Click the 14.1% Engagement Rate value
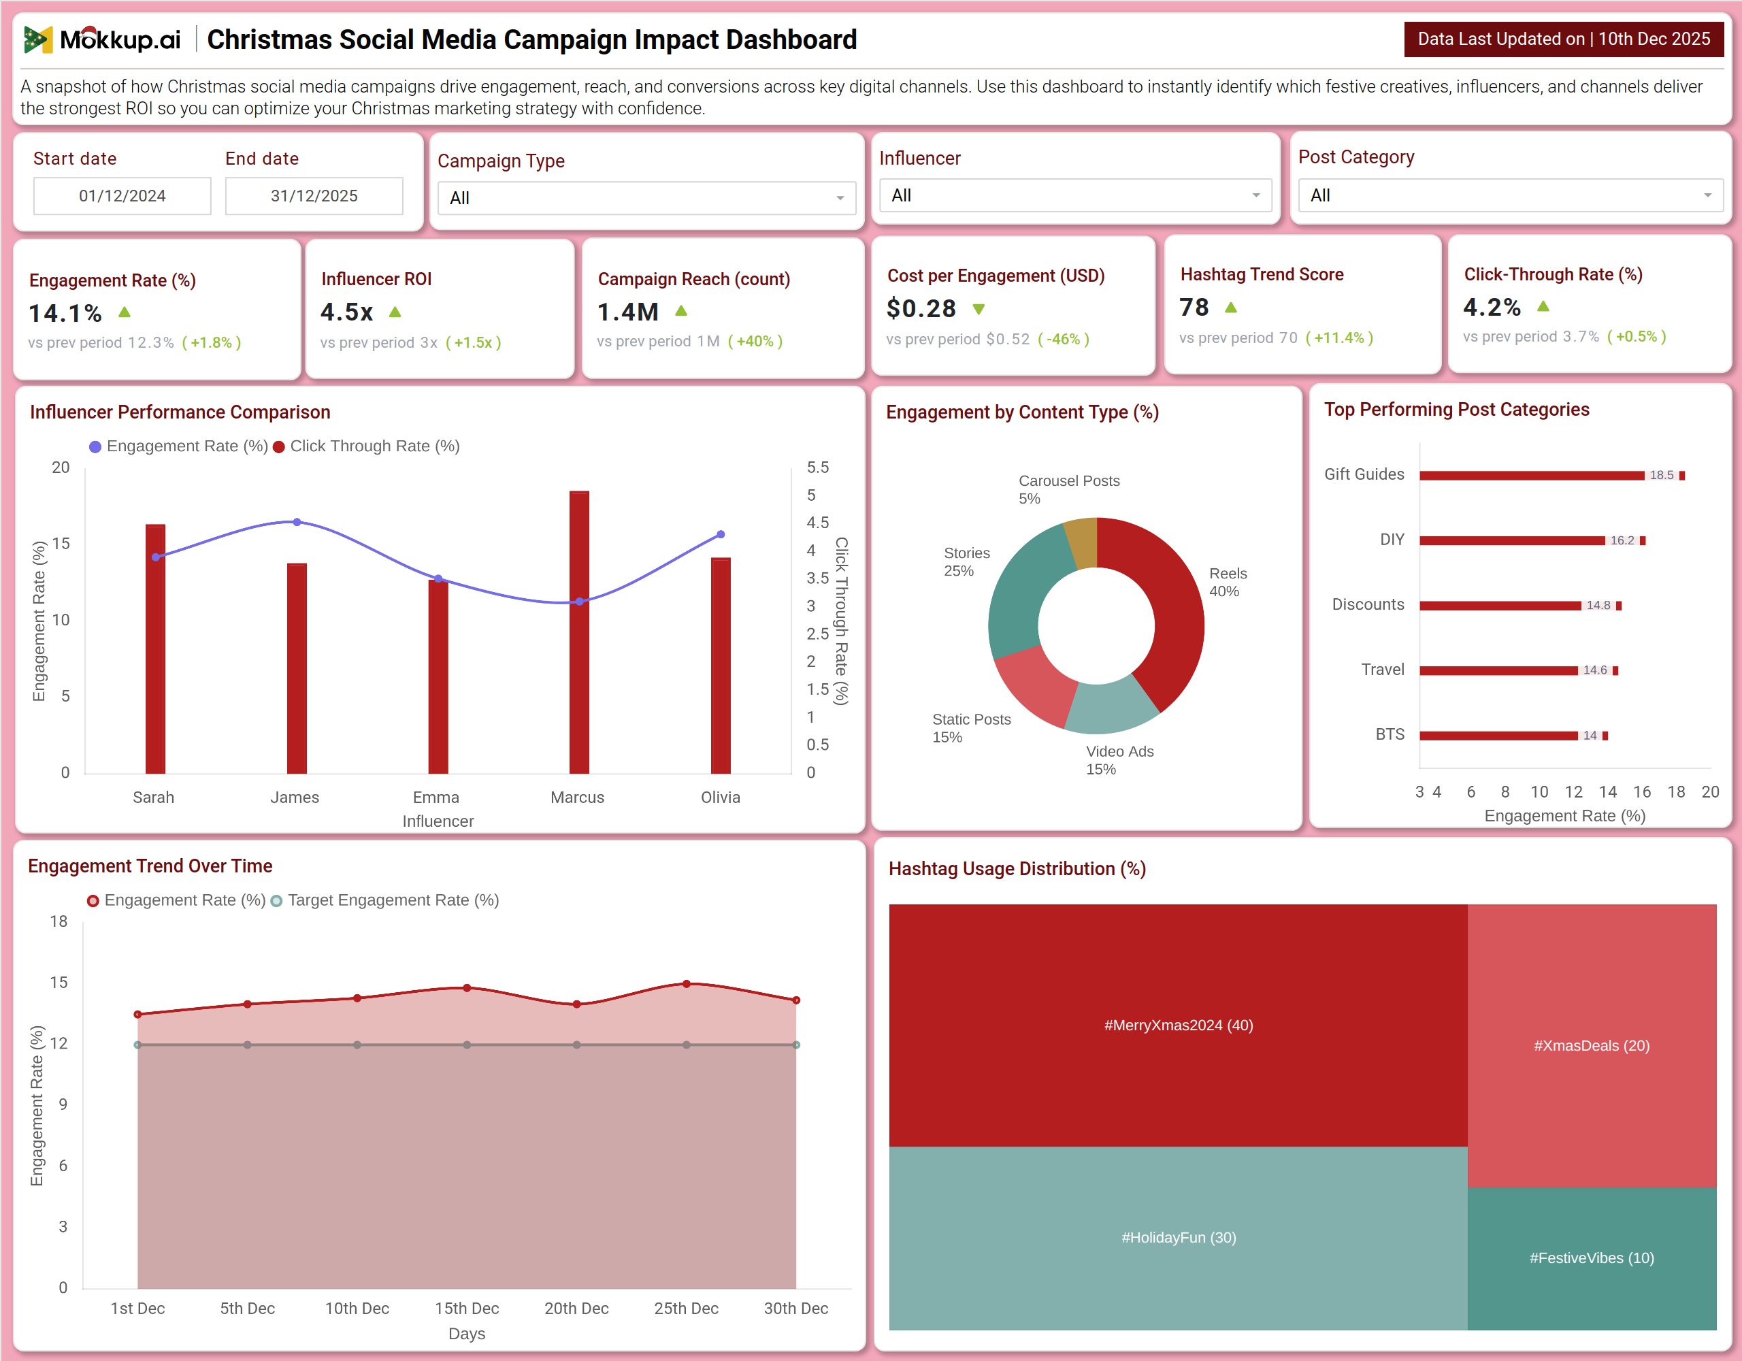The width and height of the screenshot is (1742, 1361). [65, 313]
